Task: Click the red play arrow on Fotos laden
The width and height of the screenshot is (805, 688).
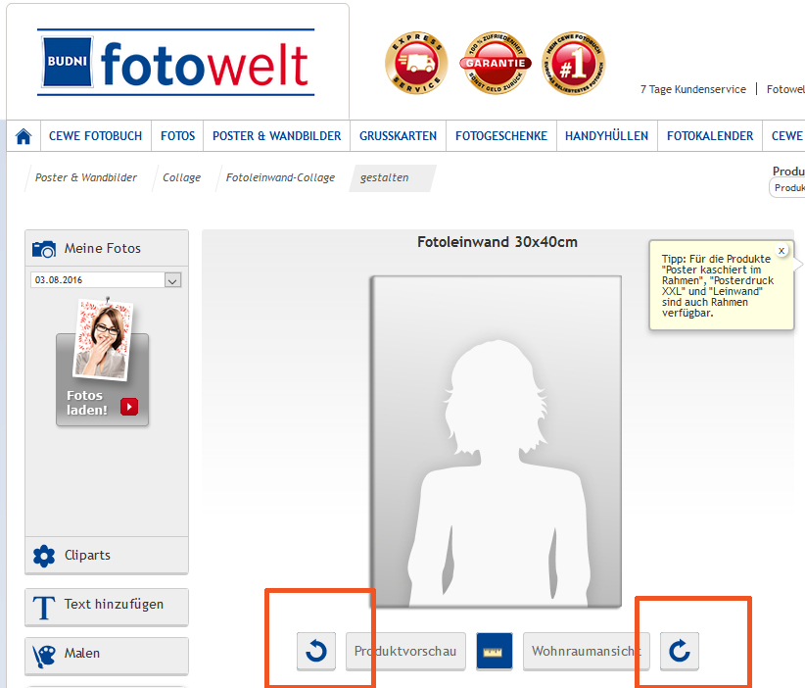Action: [129, 407]
